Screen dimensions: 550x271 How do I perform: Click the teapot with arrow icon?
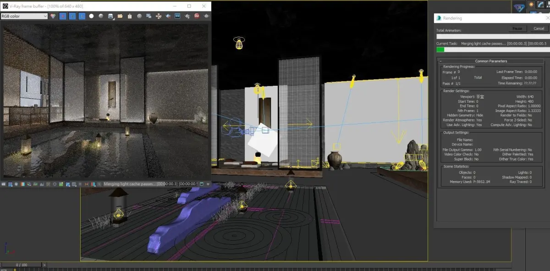coord(187,16)
